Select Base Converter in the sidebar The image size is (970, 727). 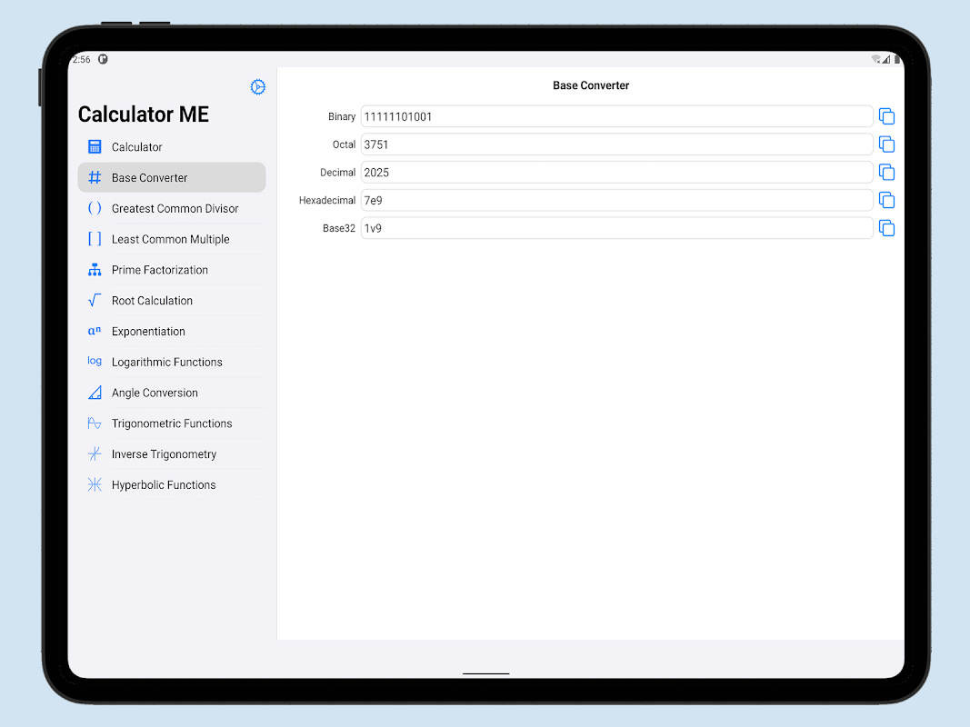pos(172,177)
